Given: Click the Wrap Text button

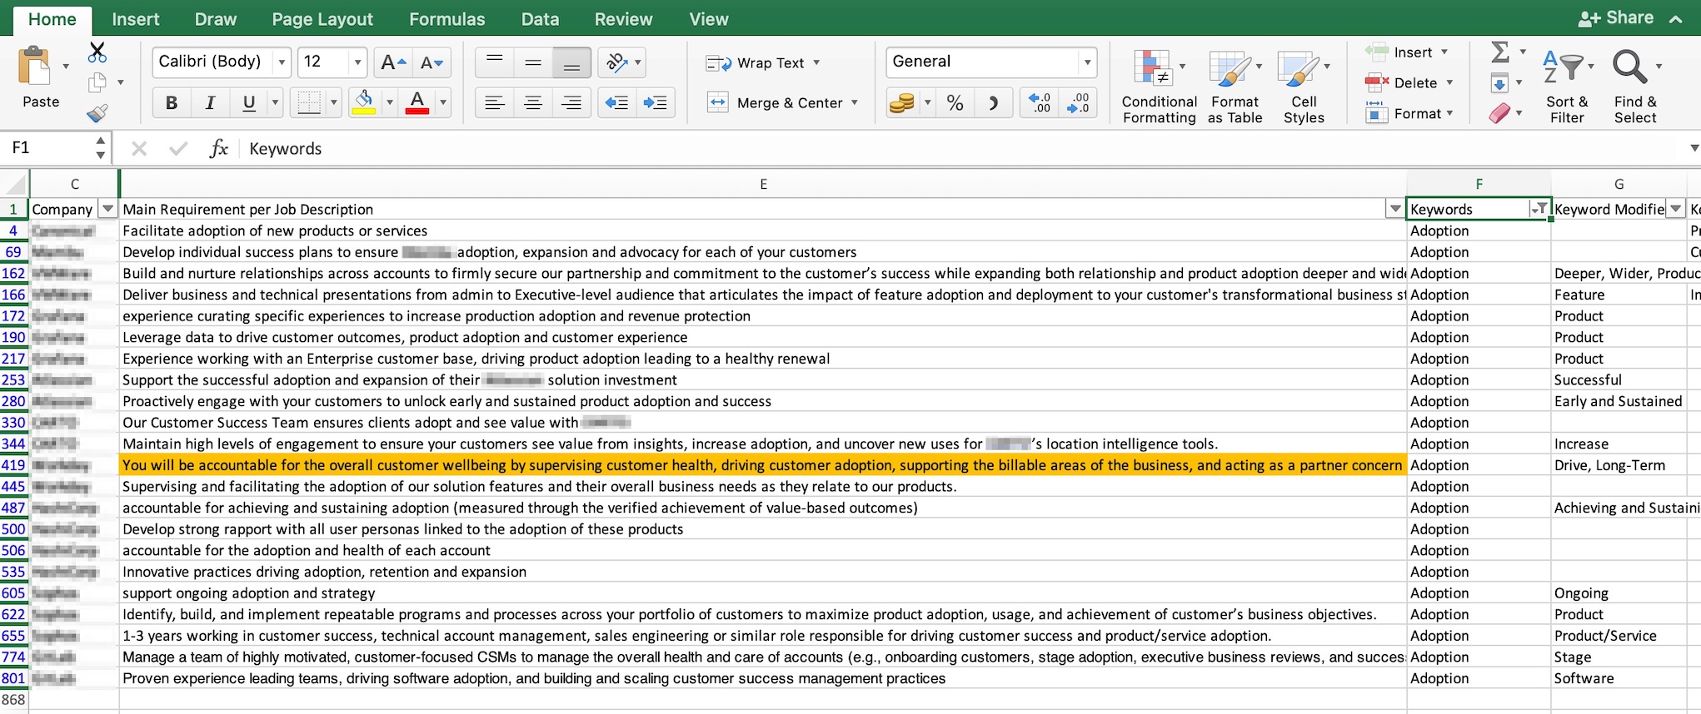Looking at the screenshot, I should (755, 63).
